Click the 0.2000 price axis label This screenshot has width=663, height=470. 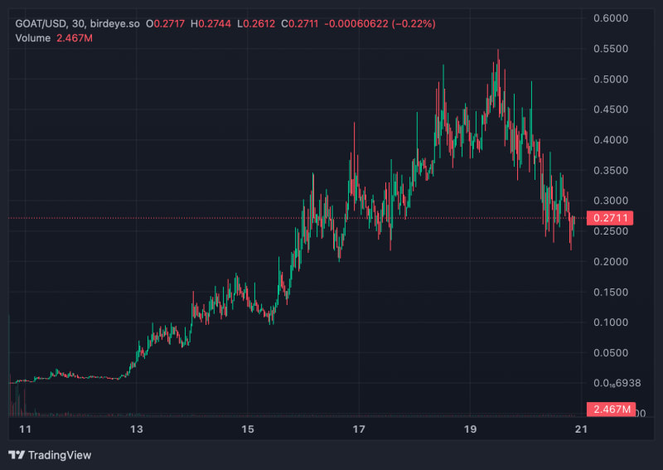(x=611, y=261)
